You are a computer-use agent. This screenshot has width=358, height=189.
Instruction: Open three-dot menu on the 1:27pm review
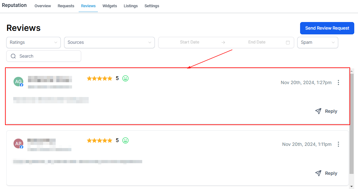coord(338,83)
